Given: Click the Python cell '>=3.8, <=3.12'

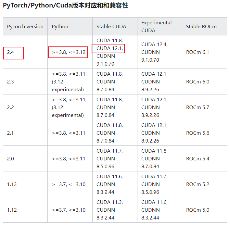Looking at the screenshot, I should (70, 52).
